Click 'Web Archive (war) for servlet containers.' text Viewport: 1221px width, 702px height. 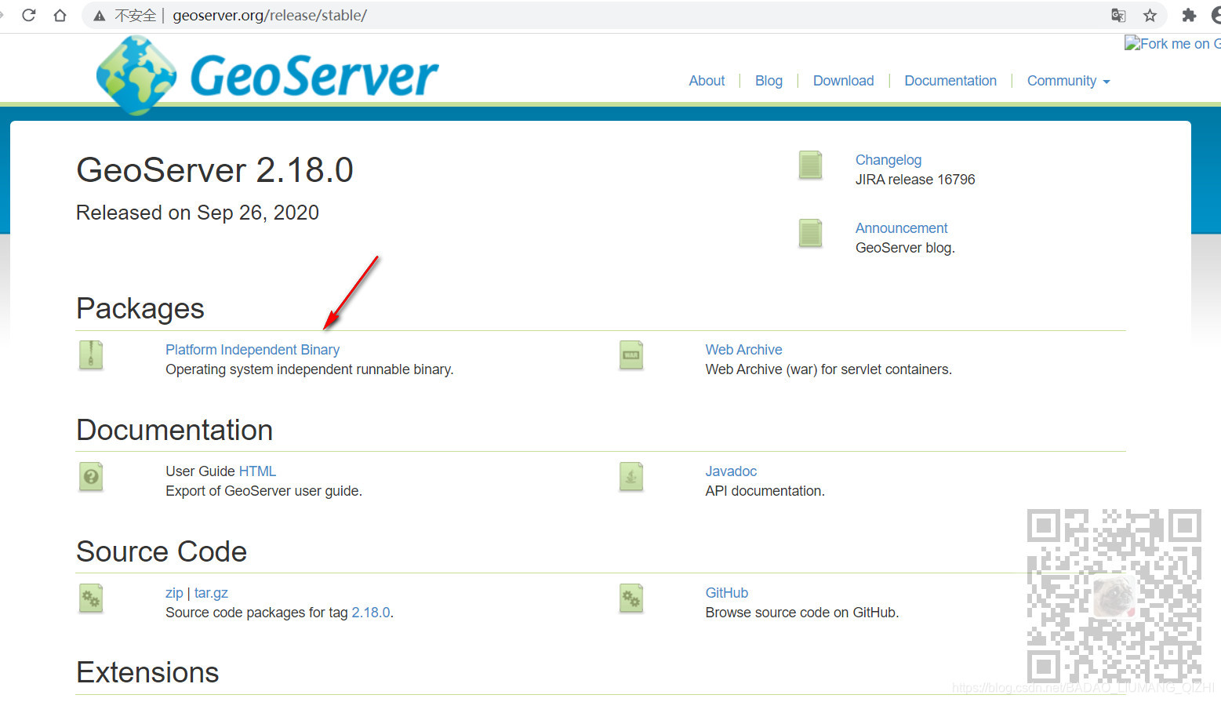[x=828, y=369]
